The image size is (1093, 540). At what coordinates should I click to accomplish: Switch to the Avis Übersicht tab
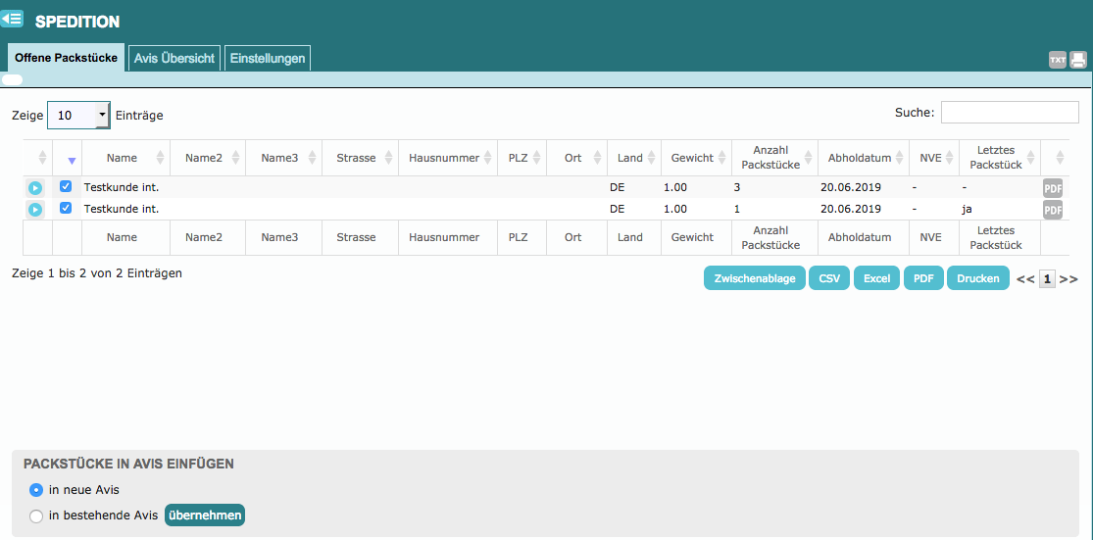[x=174, y=58]
